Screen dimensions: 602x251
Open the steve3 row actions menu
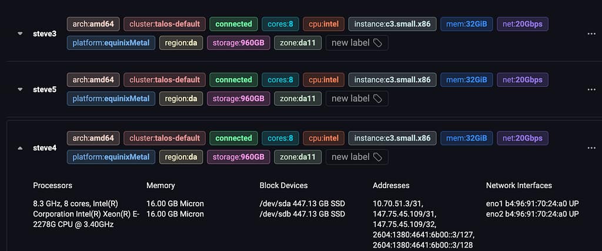point(591,34)
